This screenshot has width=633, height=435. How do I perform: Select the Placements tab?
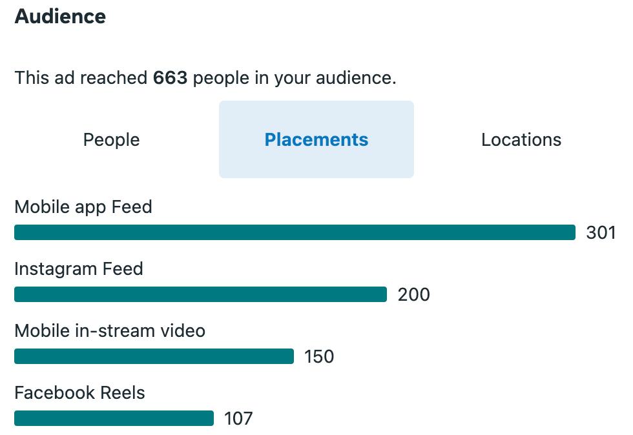[316, 139]
